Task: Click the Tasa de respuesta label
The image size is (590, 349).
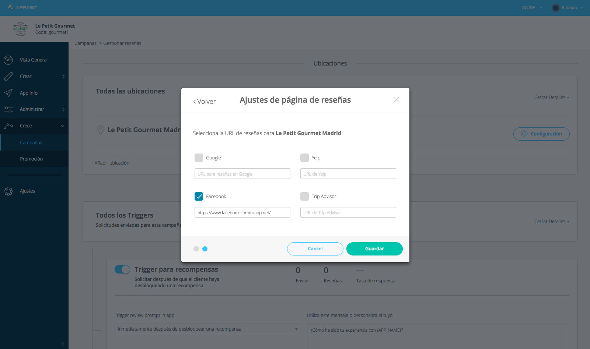Action: pyautogui.click(x=376, y=281)
